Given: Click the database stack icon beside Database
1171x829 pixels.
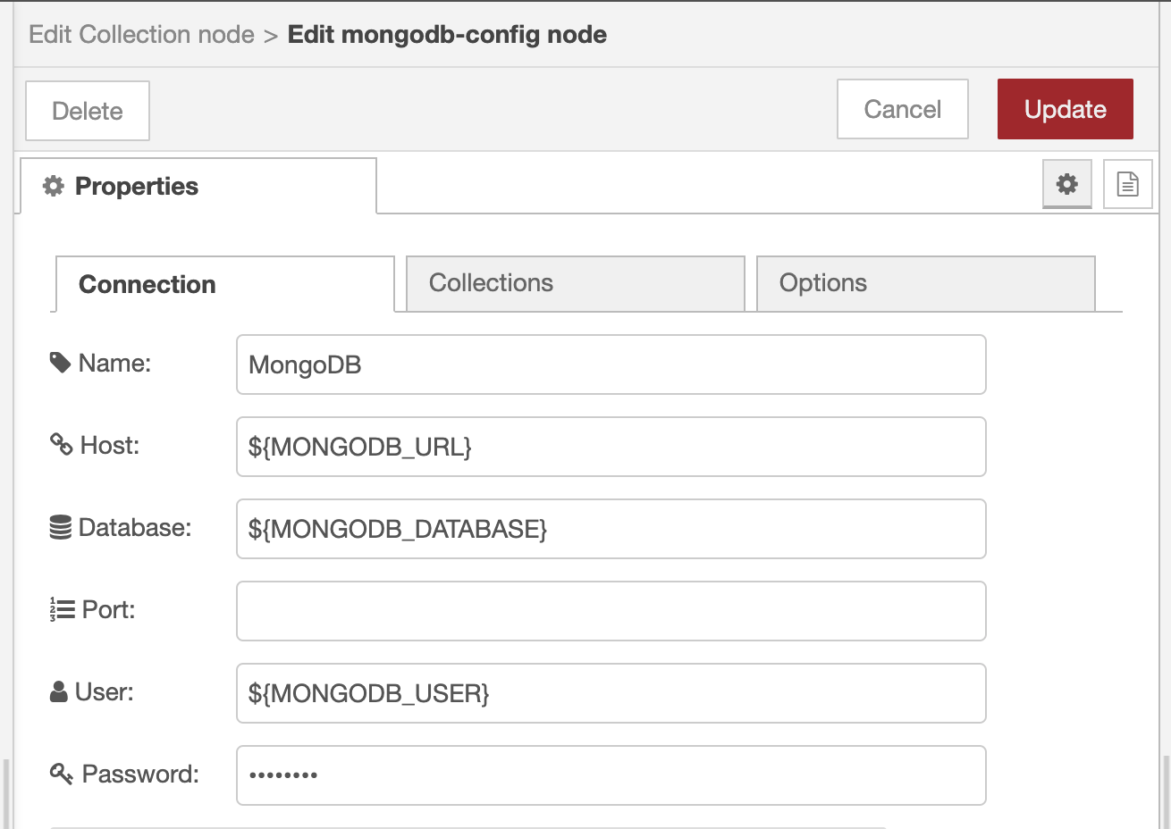Looking at the screenshot, I should [x=60, y=527].
